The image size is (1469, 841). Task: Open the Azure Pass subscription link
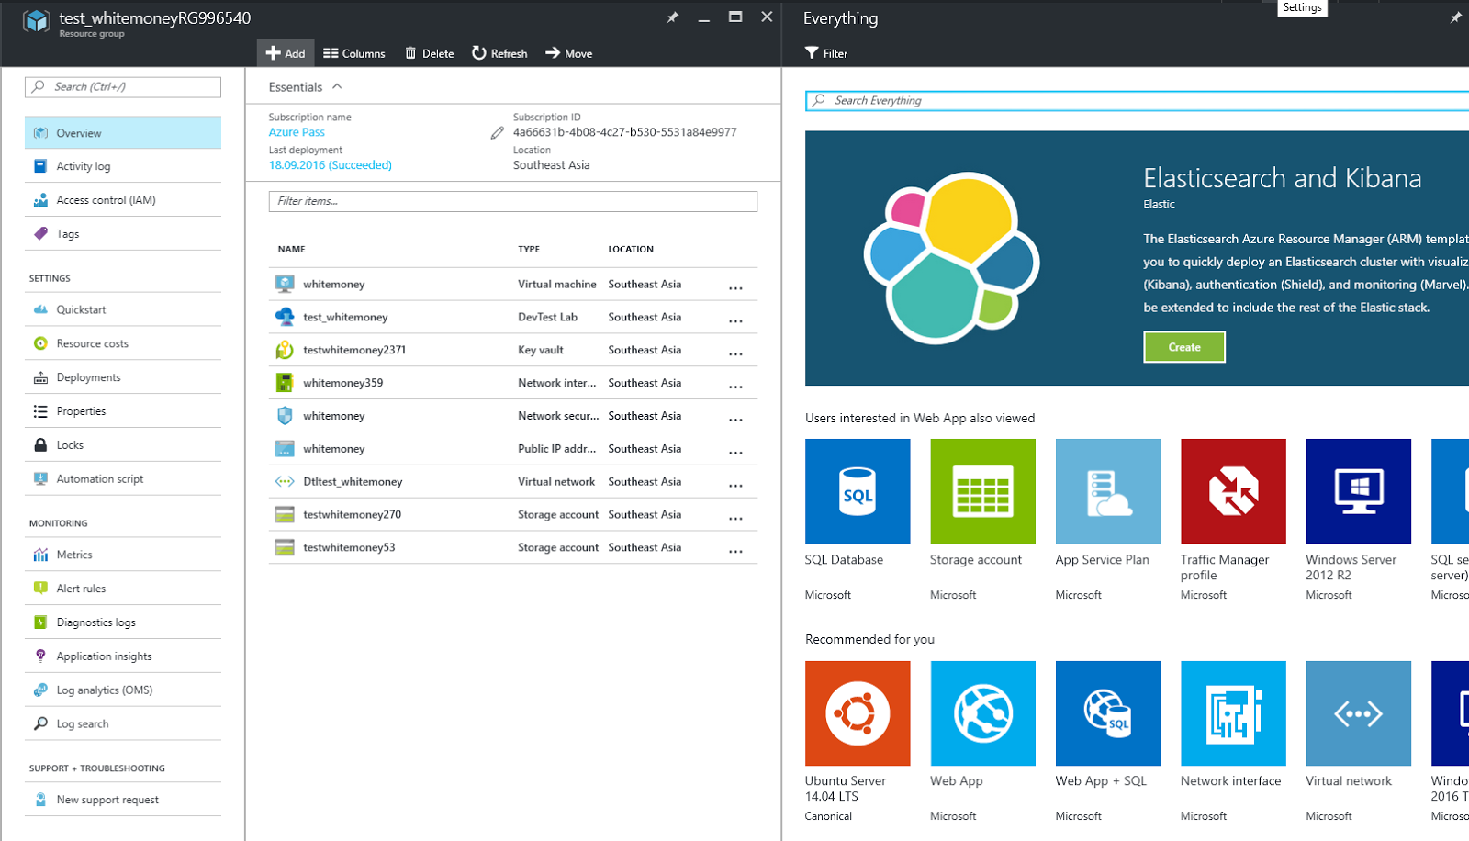click(297, 132)
